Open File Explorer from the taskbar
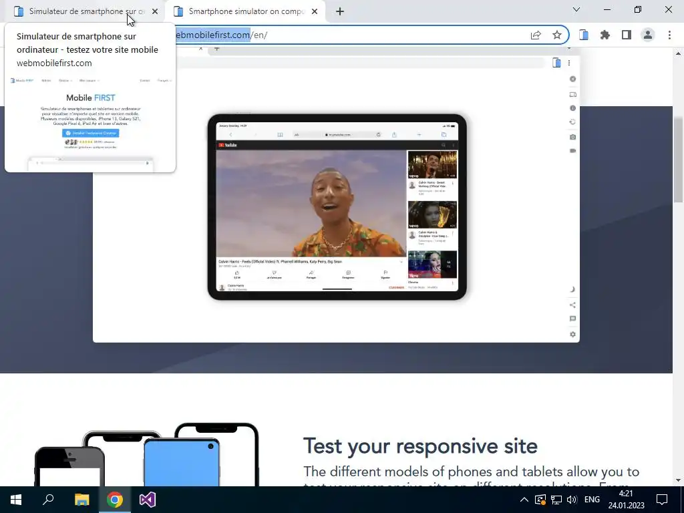 tap(81, 500)
